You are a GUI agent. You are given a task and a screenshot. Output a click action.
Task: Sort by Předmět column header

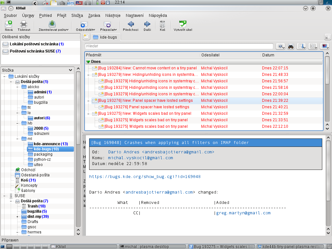click(142, 55)
